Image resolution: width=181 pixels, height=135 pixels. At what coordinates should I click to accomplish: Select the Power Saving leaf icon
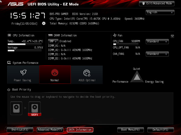pos(23,73)
